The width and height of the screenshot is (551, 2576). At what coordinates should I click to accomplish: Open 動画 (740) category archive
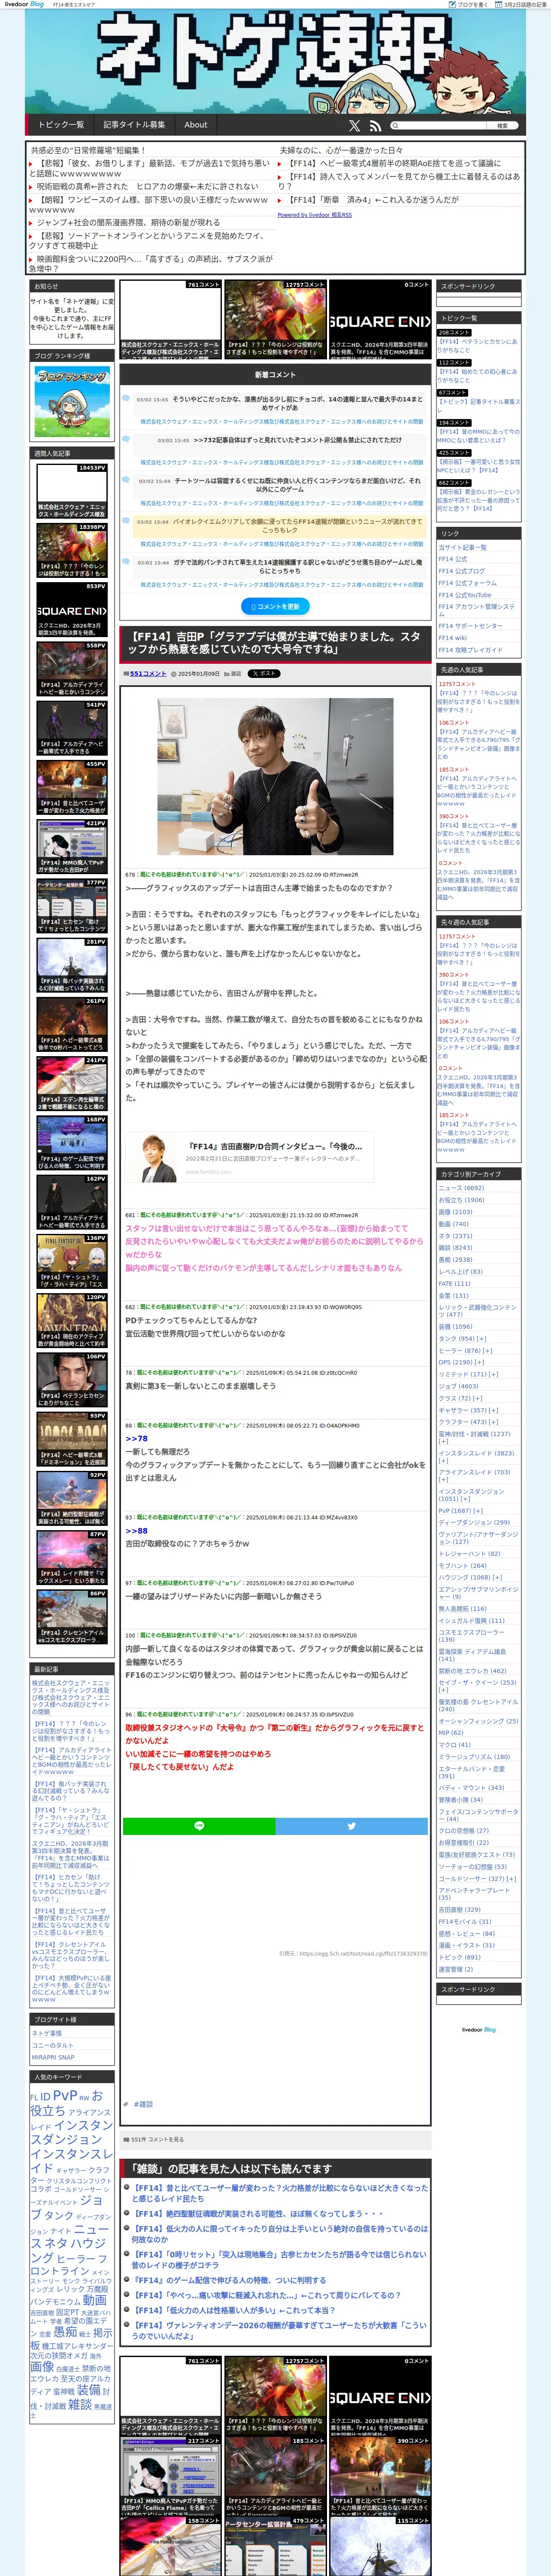[453, 1224]
